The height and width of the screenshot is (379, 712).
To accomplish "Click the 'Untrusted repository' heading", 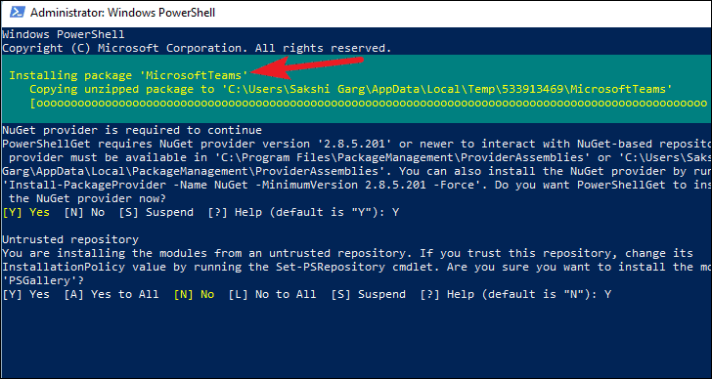I will coord(70,239).
